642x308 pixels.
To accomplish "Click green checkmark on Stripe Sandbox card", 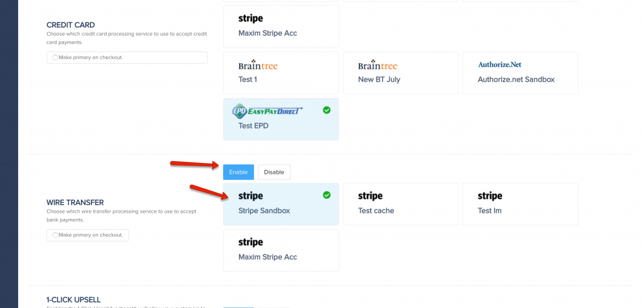I will [326, 195].
